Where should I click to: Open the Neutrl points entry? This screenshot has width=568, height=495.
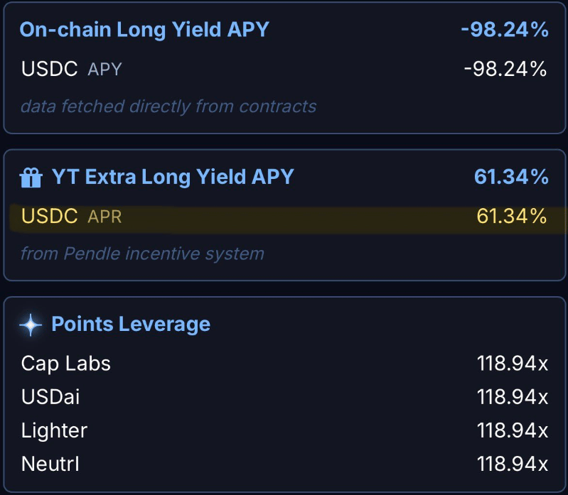(50, 464)
